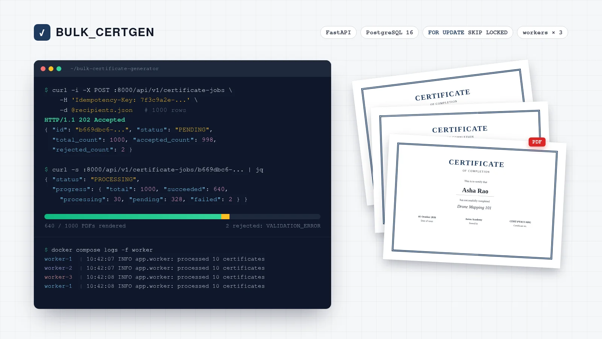The image size is (602, 339).
Task: Click the certificate number 'CERT-PY4CUADG'
Action: 520,222
